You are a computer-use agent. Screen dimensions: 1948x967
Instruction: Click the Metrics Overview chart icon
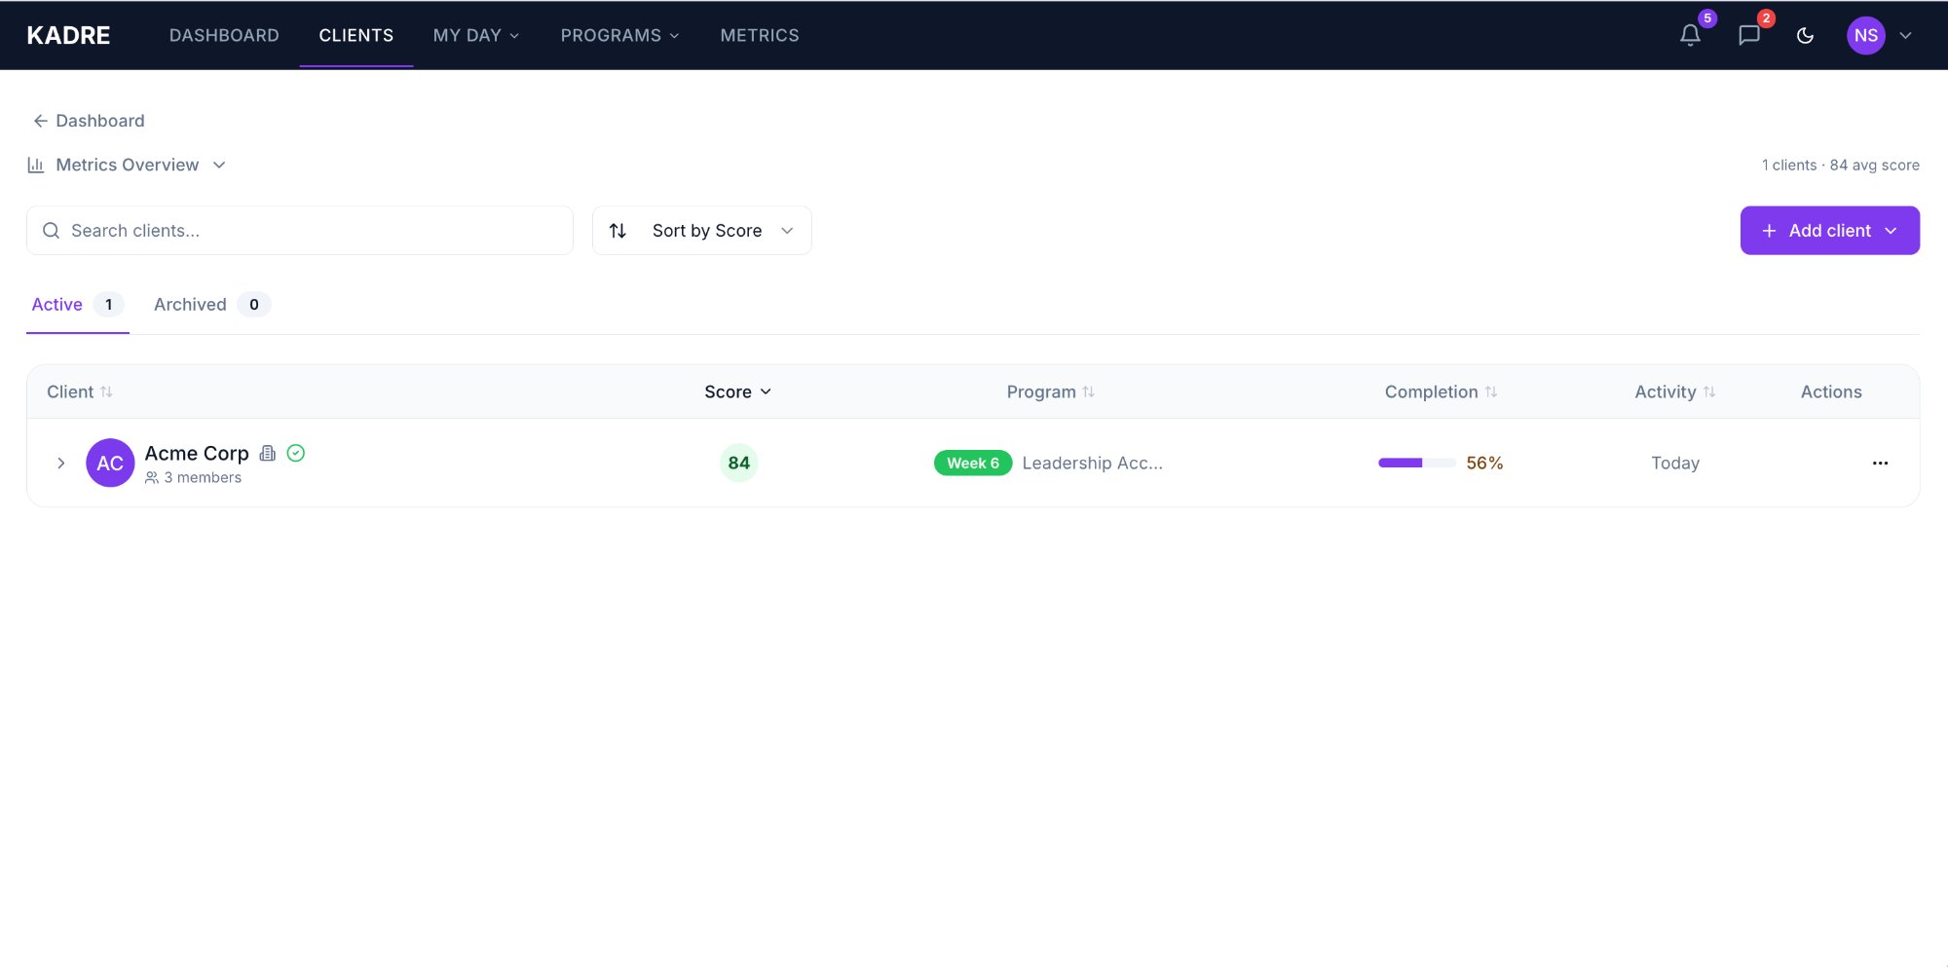pos(35,165)
